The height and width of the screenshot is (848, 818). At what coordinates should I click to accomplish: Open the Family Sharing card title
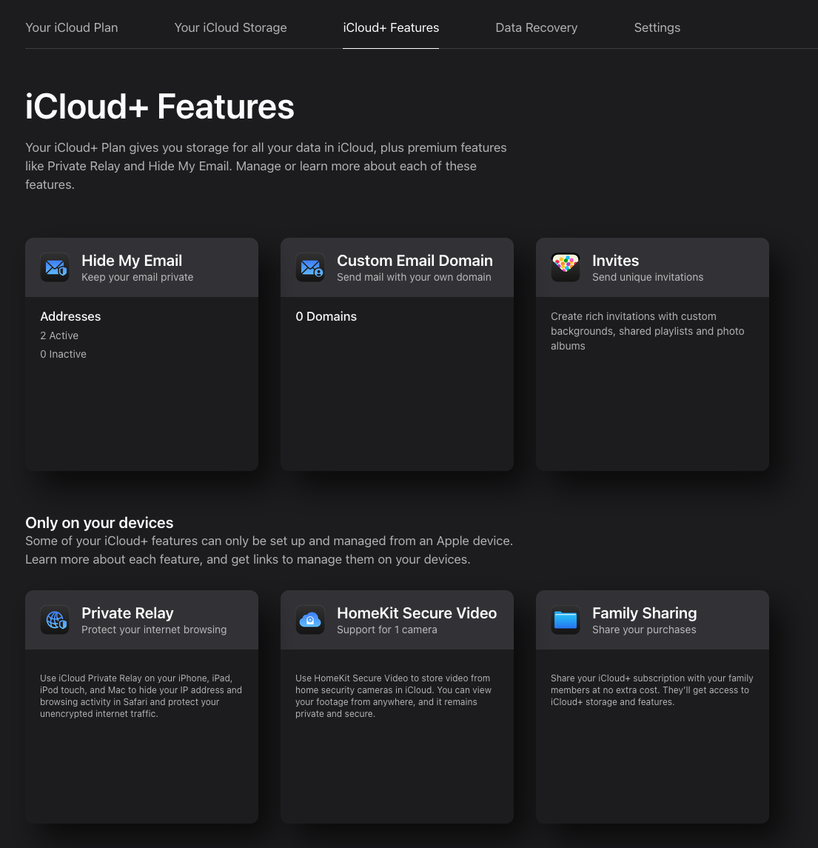point(645,613)
